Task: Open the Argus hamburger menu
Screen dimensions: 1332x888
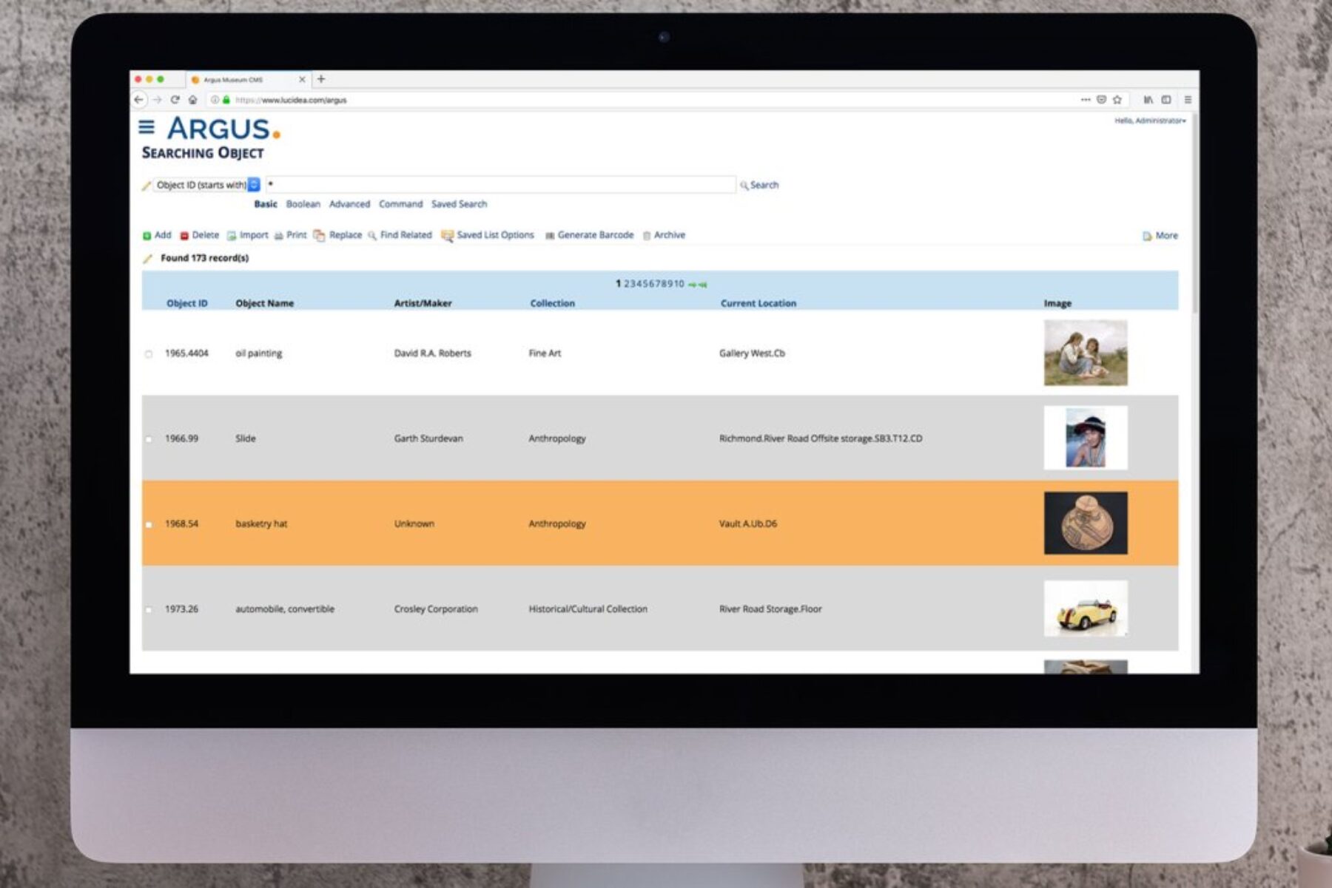Action: [x=147, y=127]
